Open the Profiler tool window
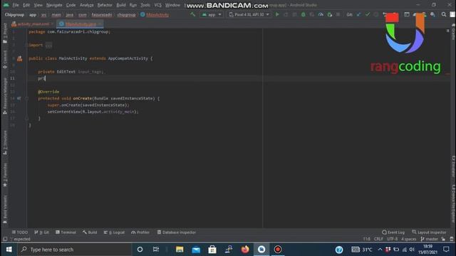The width and height of the screenshot is (456, 256). coord(140,233)
